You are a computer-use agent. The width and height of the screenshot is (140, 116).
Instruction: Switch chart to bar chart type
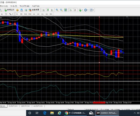tap(44, 10)
